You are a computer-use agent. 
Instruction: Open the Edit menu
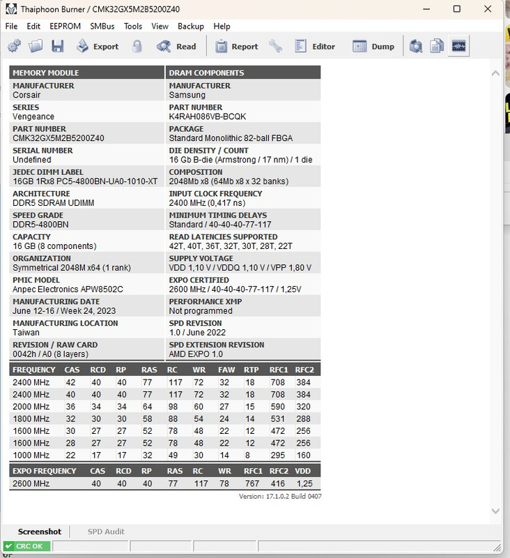(33, 27)
